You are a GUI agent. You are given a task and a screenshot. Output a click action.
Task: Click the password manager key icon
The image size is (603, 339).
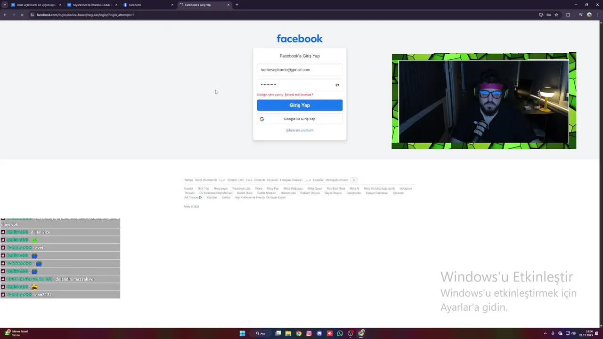tap(549, 15)
